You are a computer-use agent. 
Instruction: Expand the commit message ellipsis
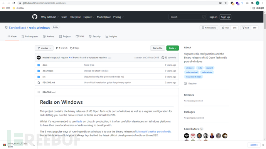109,58
